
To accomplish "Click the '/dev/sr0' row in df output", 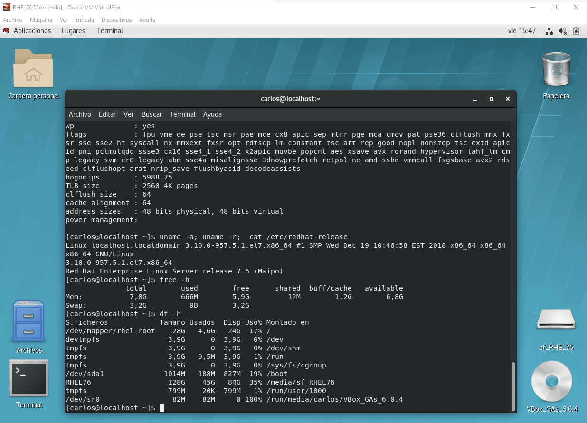I will point(235,399).
